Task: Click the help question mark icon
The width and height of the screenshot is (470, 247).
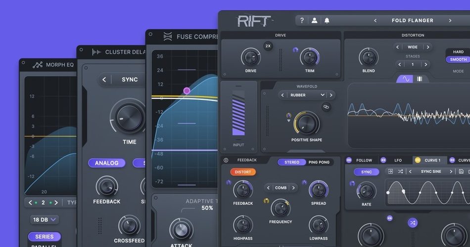Action: 302,21
